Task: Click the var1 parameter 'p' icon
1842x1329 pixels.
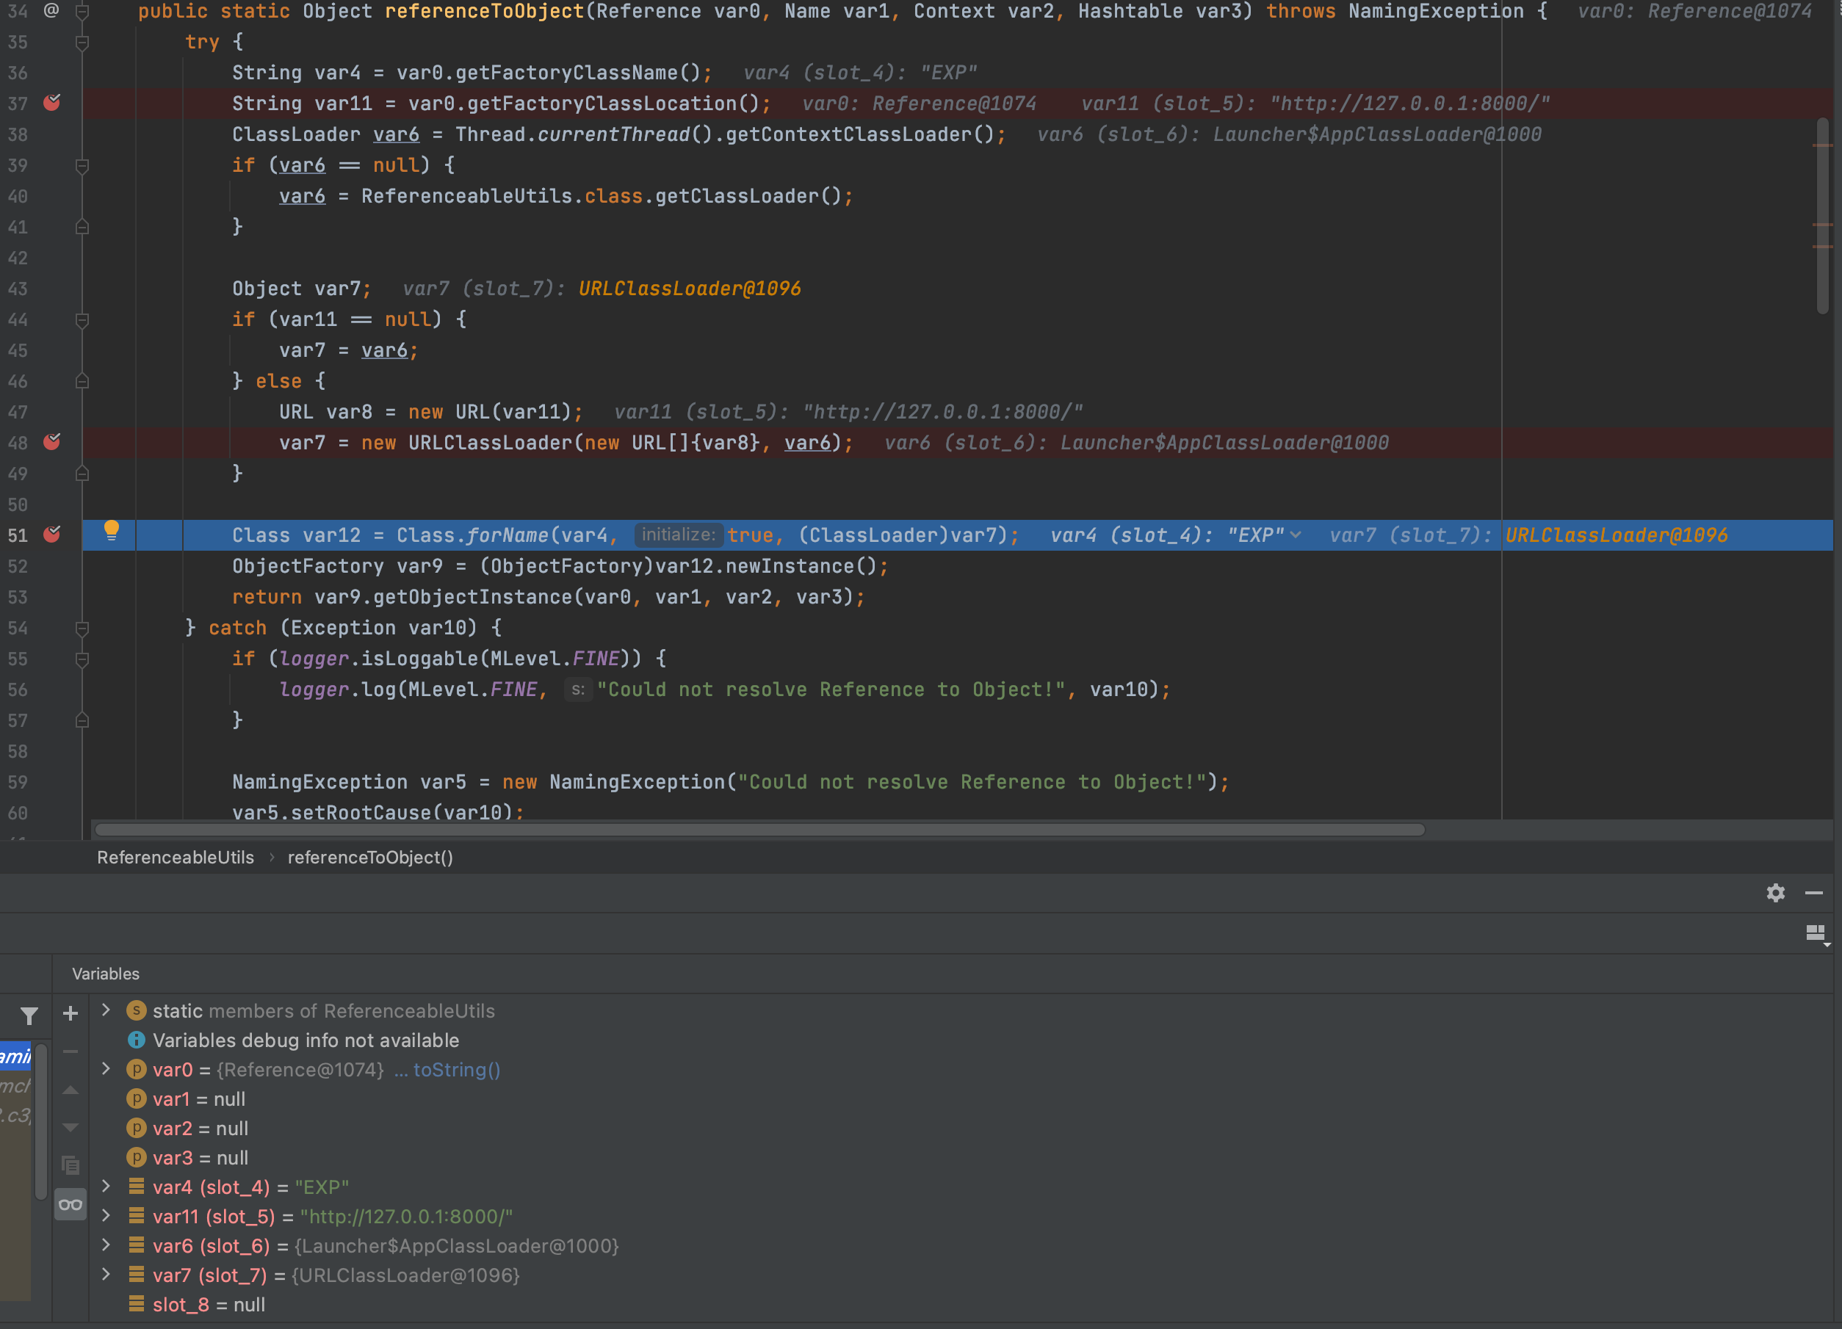Action: pos(137,1099)
